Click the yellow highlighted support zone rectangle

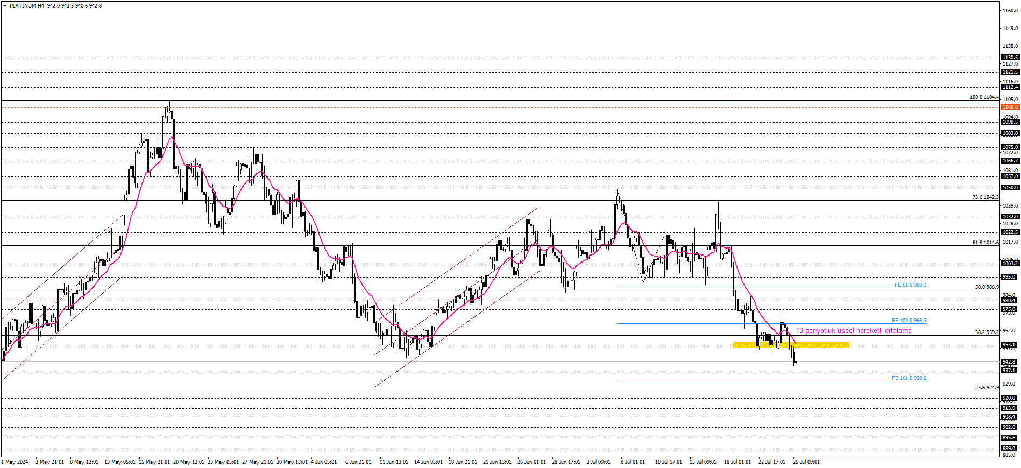[791, 344]
